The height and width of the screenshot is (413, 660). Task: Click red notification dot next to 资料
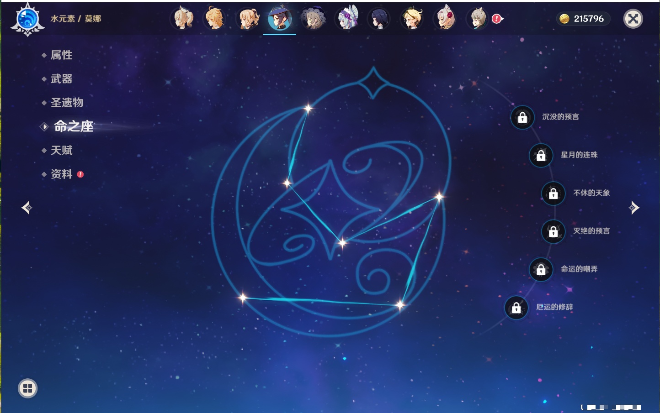click(80, 174)
